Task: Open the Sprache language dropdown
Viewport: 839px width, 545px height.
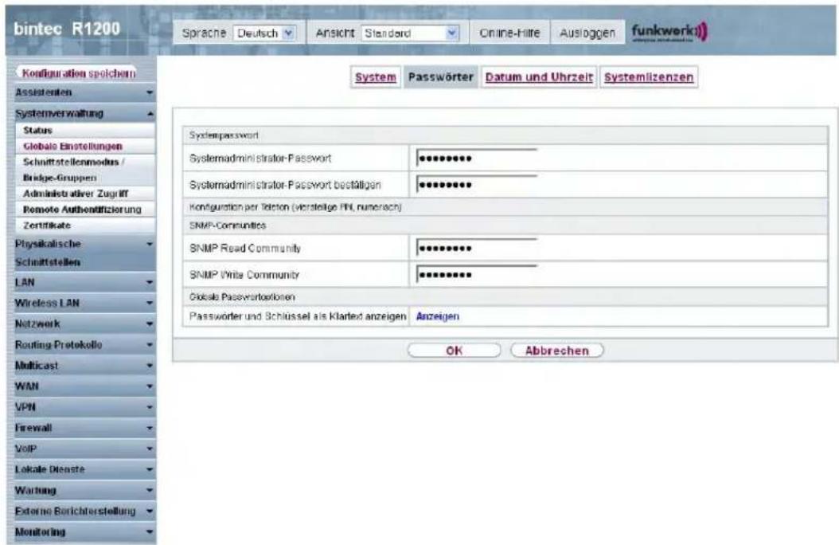Action: click(x=265, y=33)
